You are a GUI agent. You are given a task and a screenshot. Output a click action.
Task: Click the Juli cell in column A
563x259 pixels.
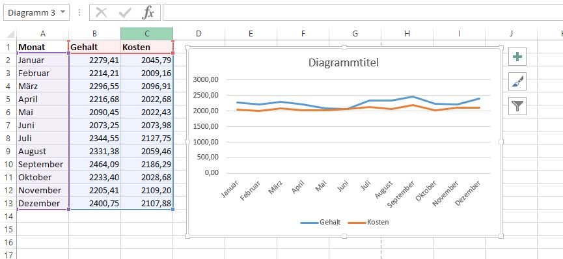point(43,138)
